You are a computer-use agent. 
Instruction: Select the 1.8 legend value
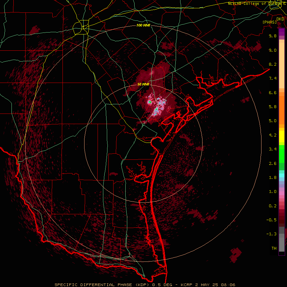pos(273,178)
